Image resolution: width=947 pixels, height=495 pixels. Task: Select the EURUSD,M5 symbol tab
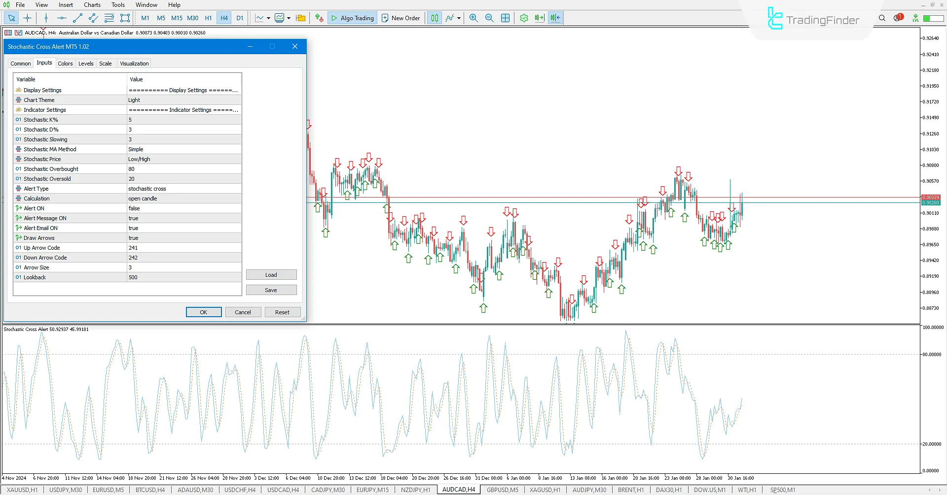pos(108,490)
